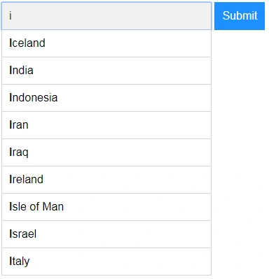Choose India in the autocomplete list

106,71
